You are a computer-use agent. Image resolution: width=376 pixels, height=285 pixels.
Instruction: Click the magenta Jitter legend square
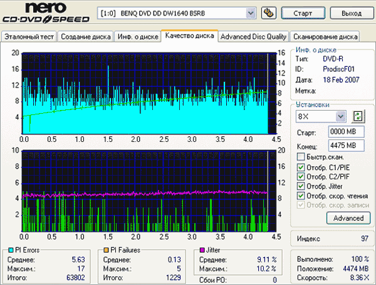[201, 250]
